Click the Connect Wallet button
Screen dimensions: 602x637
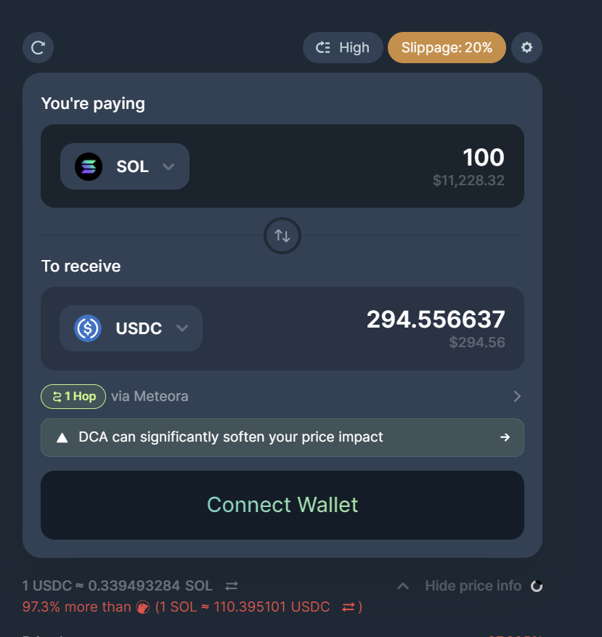282,505
